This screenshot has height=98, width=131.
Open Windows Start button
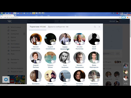tap(2, 13)
